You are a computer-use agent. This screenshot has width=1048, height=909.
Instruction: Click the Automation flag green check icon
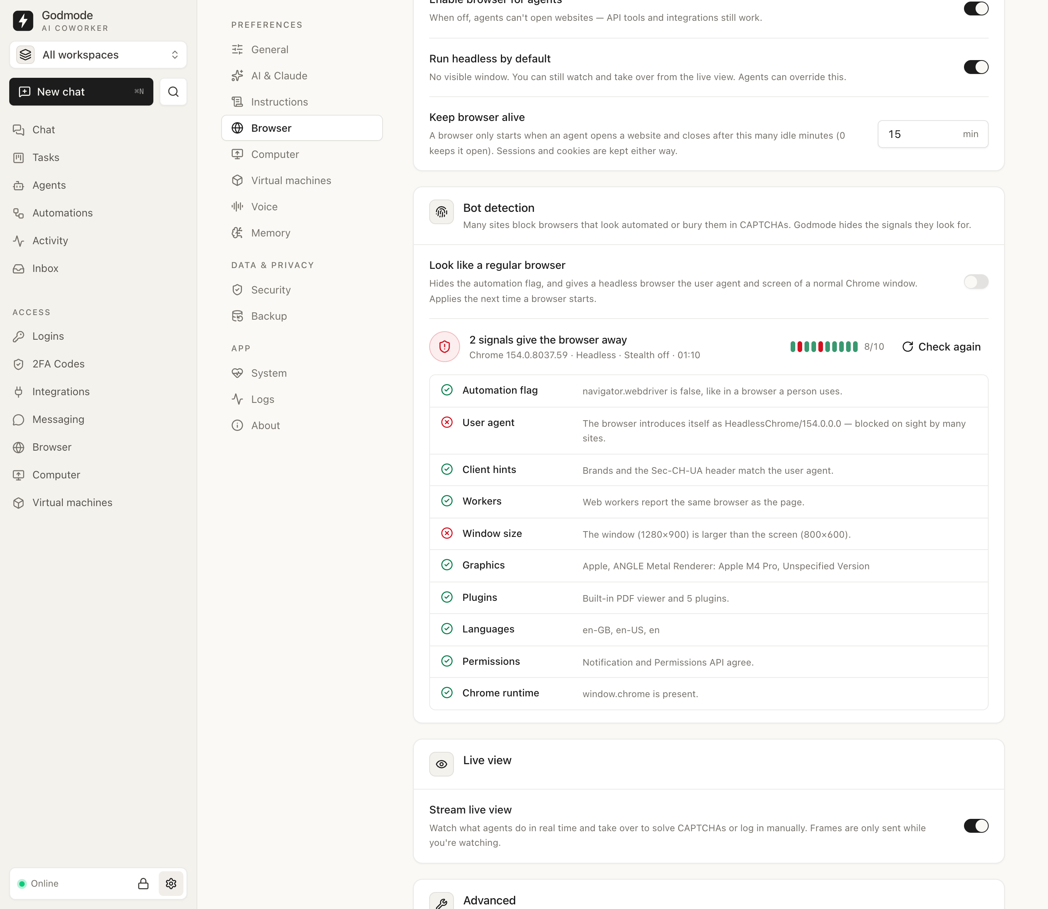(x=447, y=390)
